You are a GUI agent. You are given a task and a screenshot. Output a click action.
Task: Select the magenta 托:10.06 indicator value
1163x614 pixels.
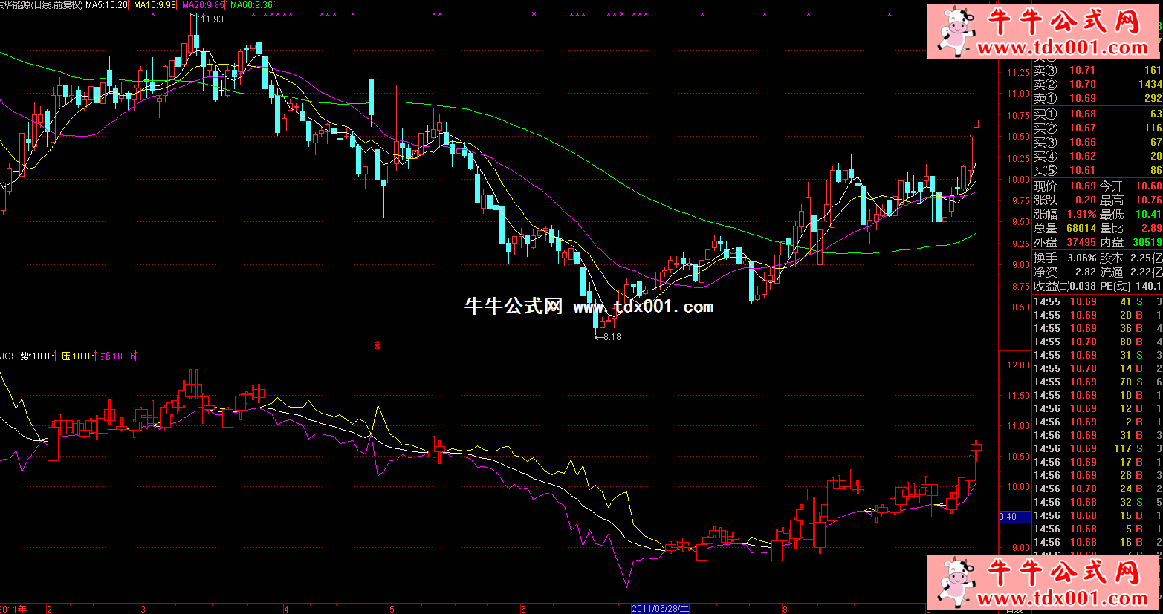click(119, 356)
